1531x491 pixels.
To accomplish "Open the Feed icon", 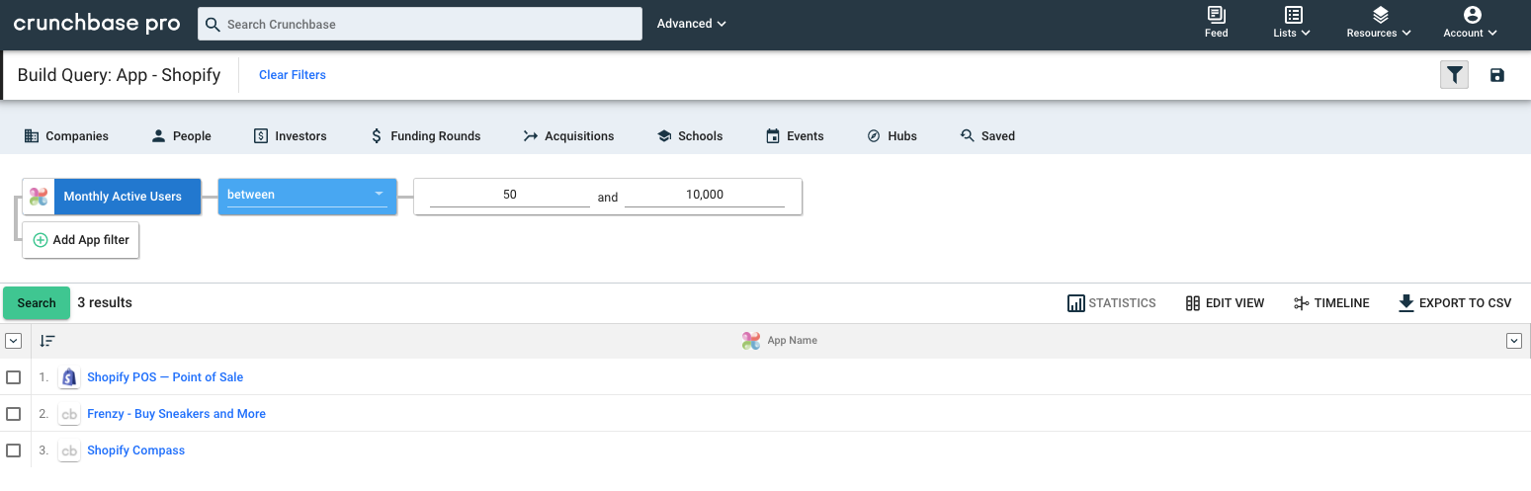I will coord(1217,23).
